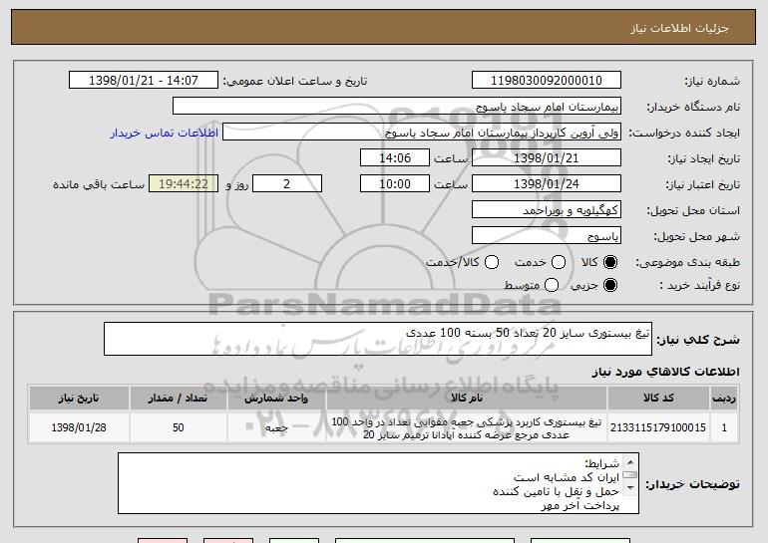This screenshot has height=543, width=768.
Task: Click the اطلاعات کالاهای مورد نیاز heading
Action: (x=666, y=372)
